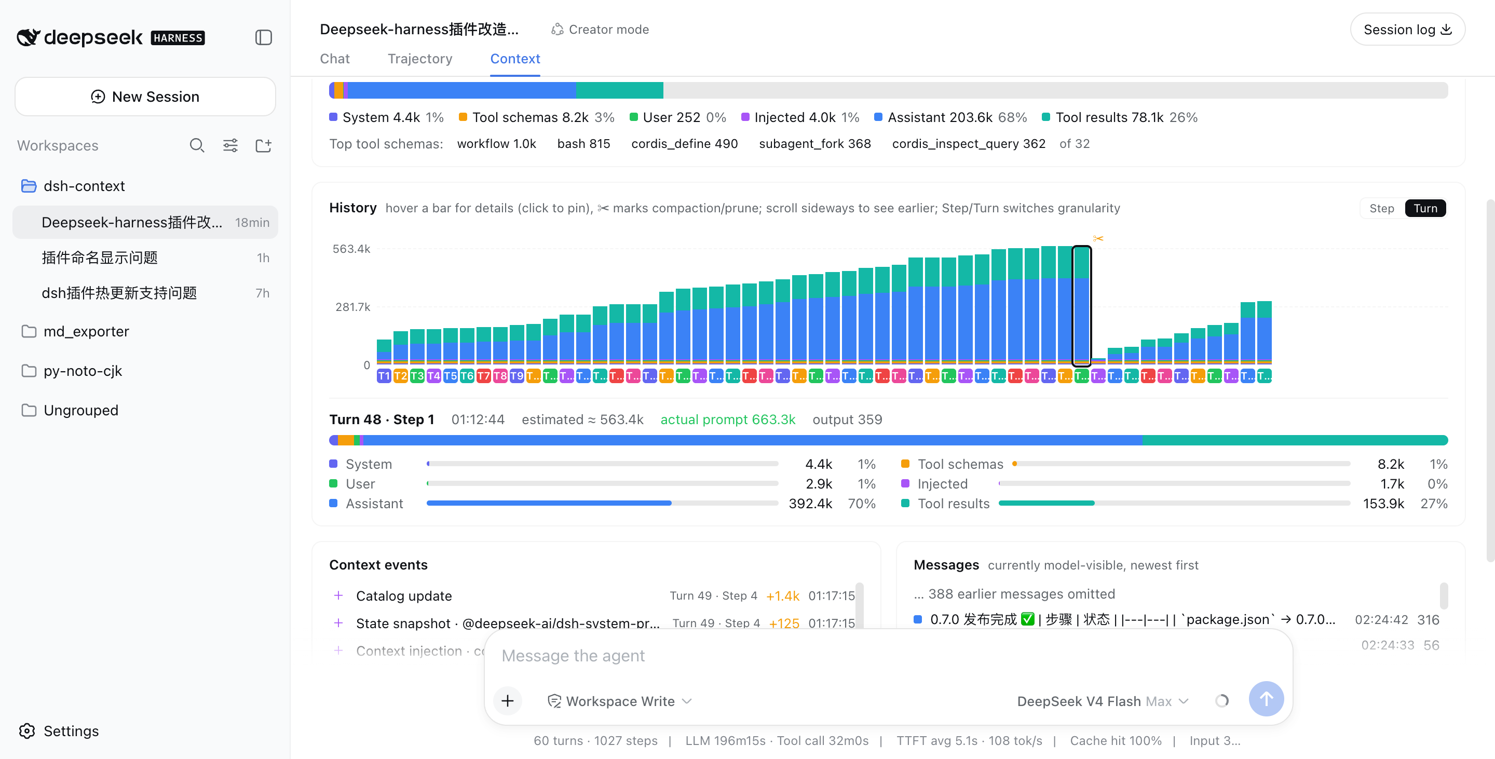The image size is (1495, 759).
Task: Click the 'workflow 1.0k' tool schema
Action: [496, 143]
